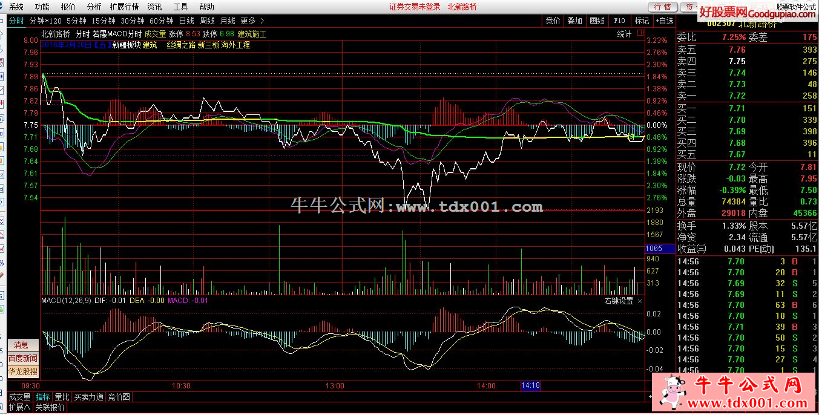Open the 关联报价 tab
819x415 pixels.
[50, 407]
